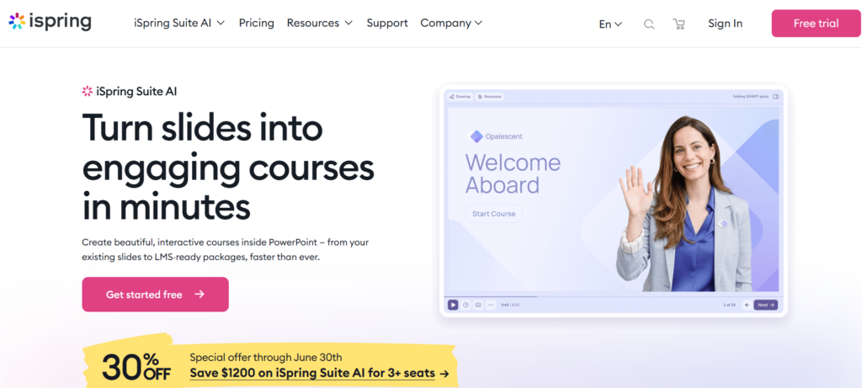This screenshot has height=388, width=862.
Task: Go to previous slide with back arrow
Action: point(748,305)
